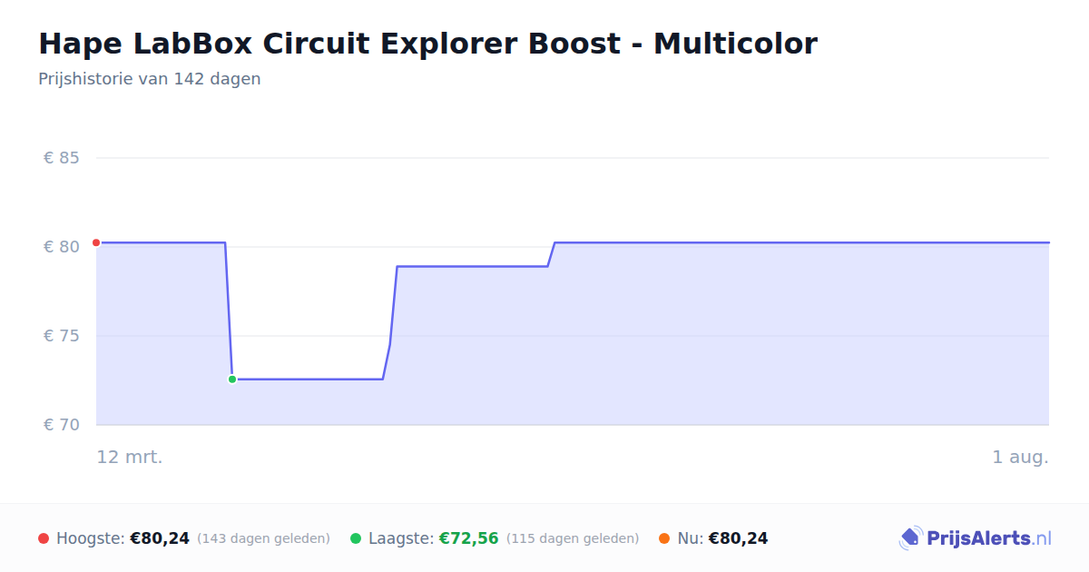Click the Nu current price €80,24
The image size is (1089, 572).
click(738, 538)
